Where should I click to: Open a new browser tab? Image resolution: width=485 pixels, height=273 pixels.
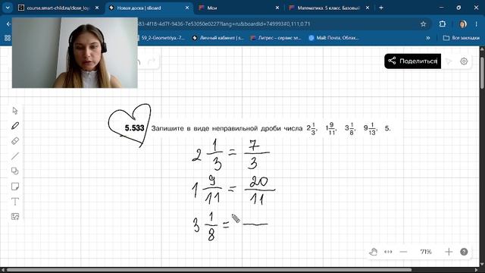381,8
